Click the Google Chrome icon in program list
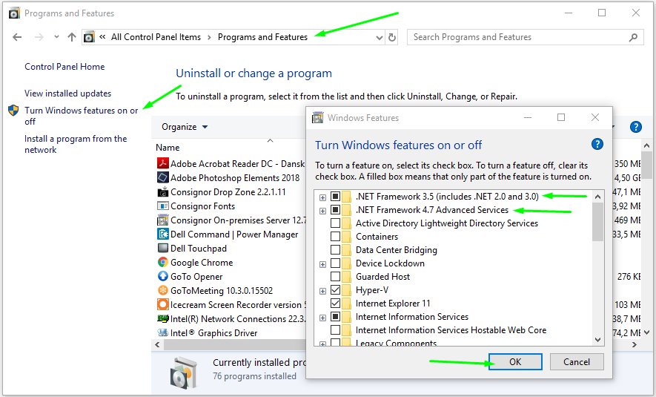Viewport: 656px width, 397px height. tap(163, 263)
